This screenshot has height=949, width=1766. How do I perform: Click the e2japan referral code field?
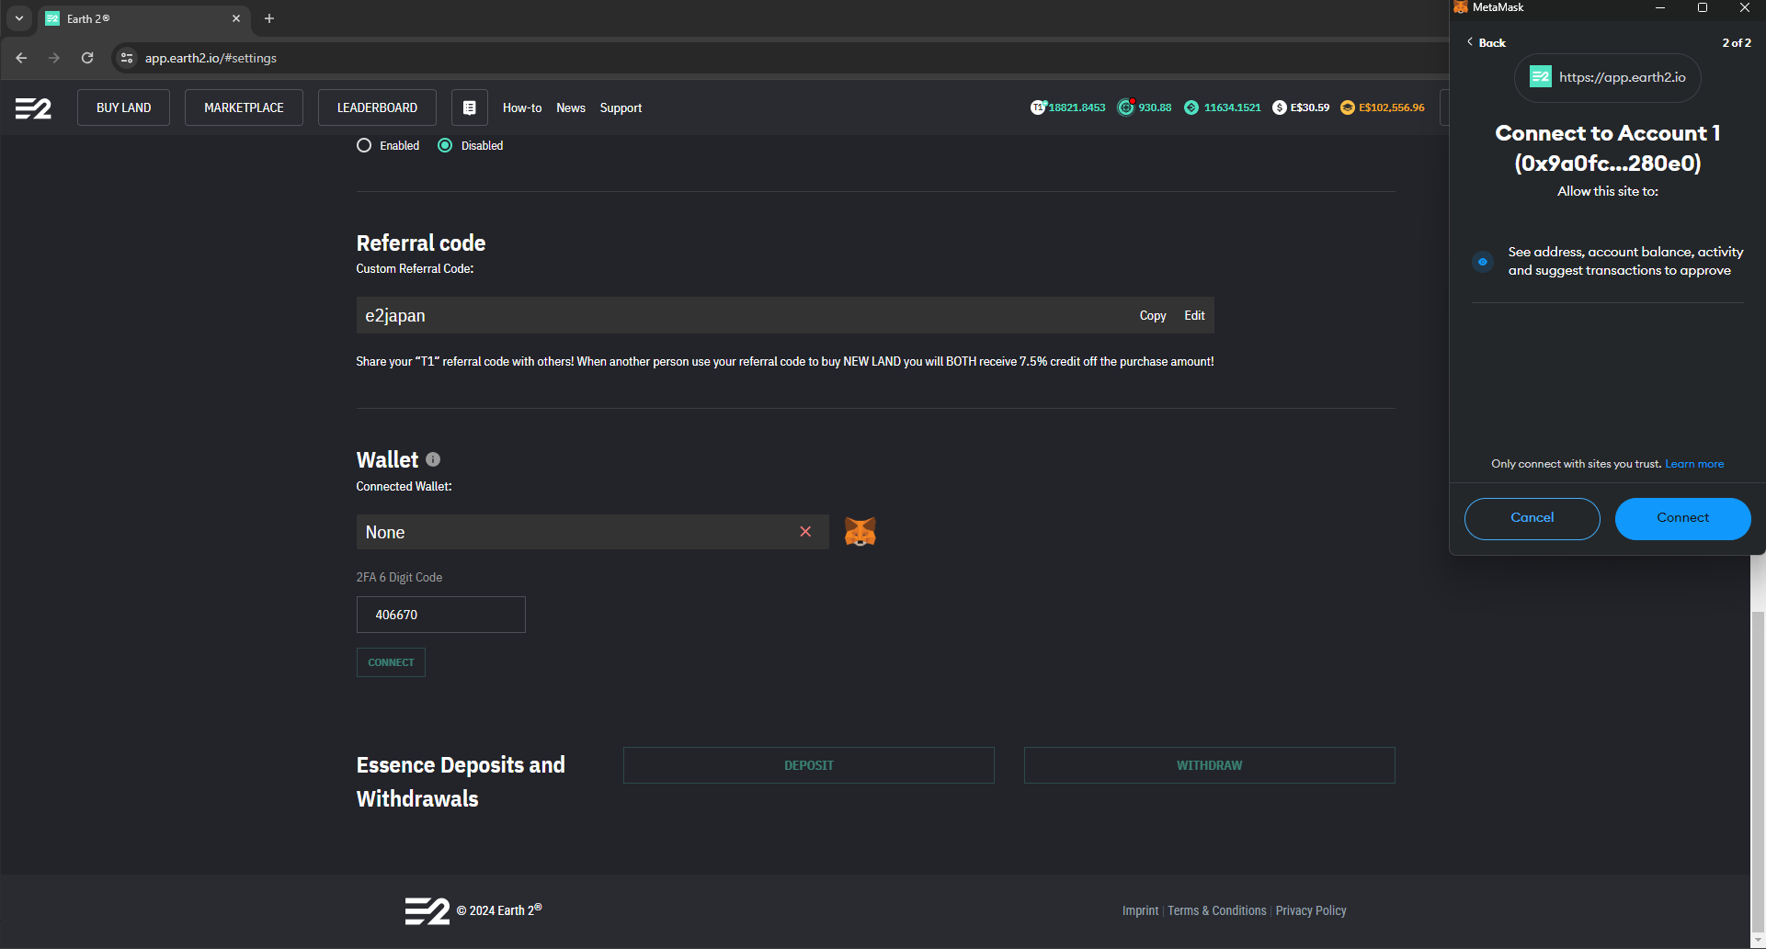[785, 315]
